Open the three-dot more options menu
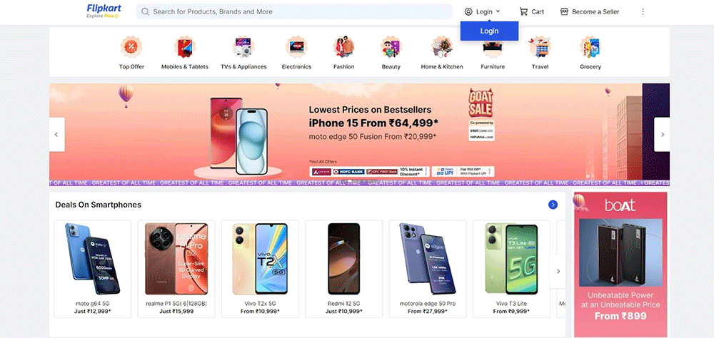The height and width of the screenshot is (338, 714). point(643,11)
